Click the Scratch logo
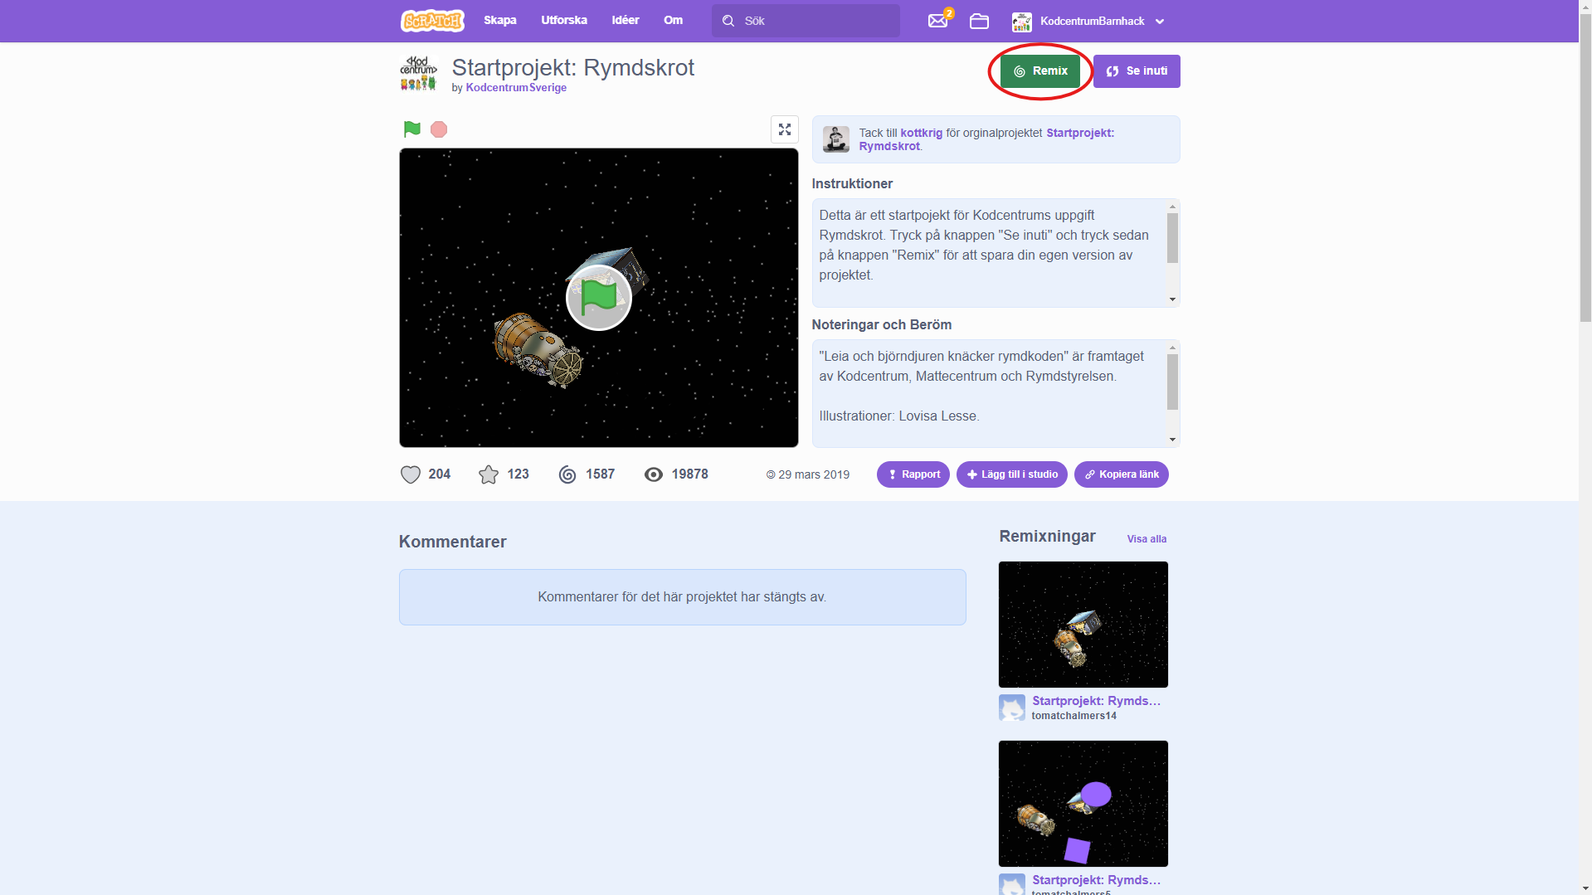 pos(432,21)
